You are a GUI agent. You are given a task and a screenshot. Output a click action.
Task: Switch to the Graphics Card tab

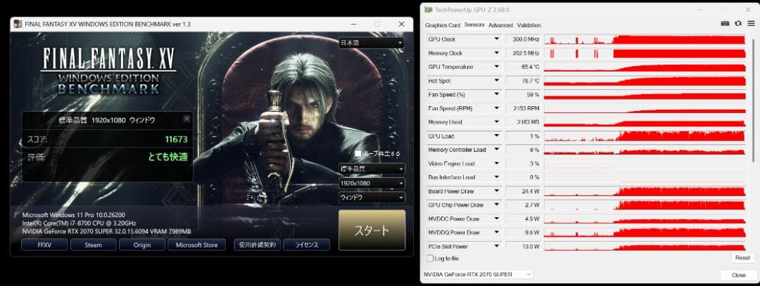[443, 25]
